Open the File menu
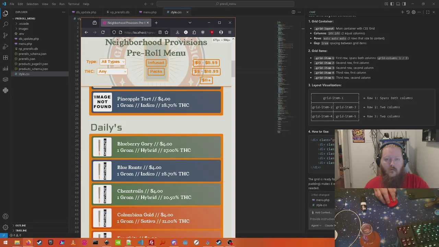Image resolution: width=439 pixels, height=247 pixels. [12, 4]
